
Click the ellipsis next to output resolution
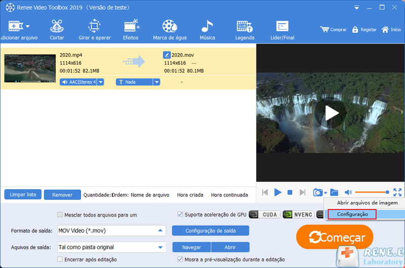194,63
